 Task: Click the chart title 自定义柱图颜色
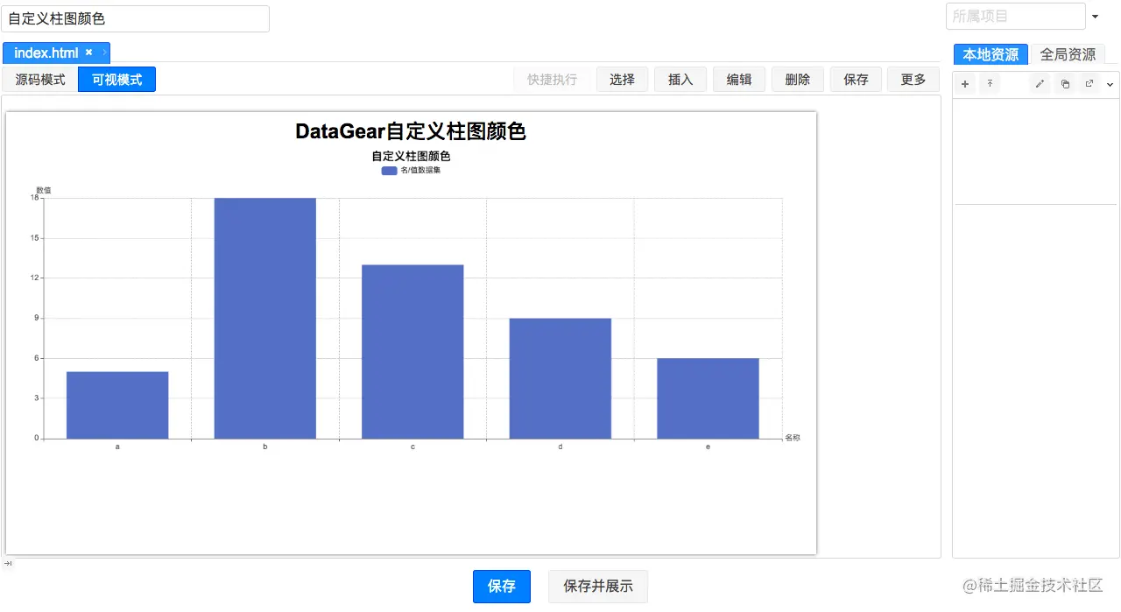click(411, 156)
